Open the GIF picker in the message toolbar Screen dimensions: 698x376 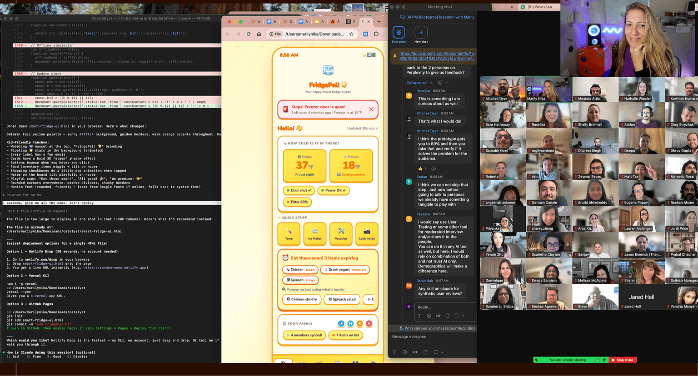tap(414, 352)
